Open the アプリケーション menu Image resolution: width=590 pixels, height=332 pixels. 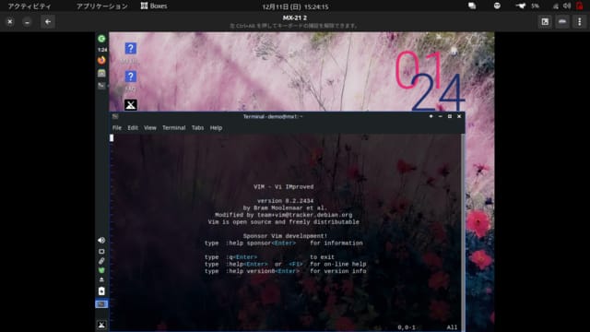click(x=102, y=6)
